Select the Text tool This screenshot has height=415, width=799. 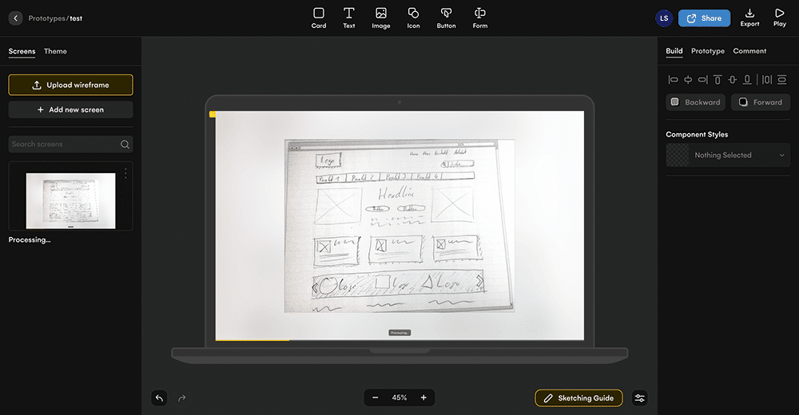tap(349, 18)
